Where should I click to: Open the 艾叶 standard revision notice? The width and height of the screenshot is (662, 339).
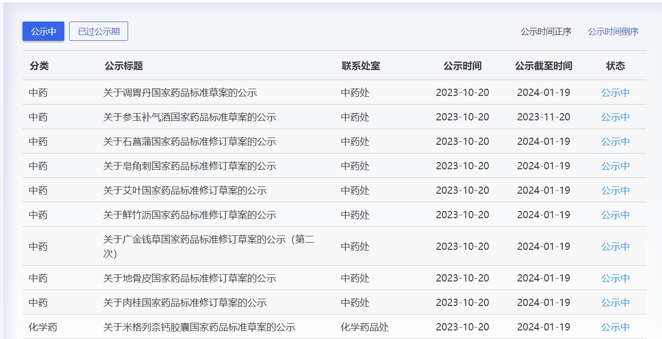[185, 190]
